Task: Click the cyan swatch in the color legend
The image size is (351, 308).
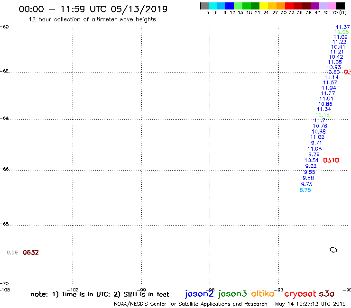Action: pos(213,6)
